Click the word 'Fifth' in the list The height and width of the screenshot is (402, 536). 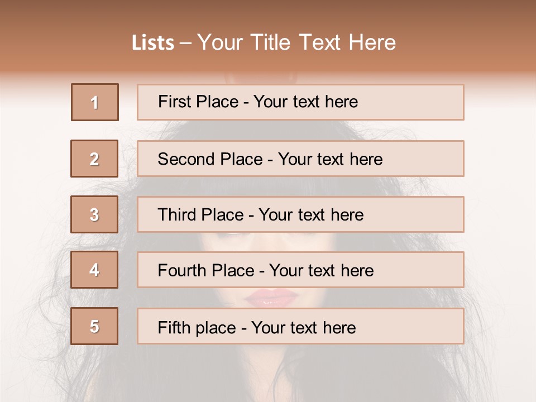(x=174, y=328)
